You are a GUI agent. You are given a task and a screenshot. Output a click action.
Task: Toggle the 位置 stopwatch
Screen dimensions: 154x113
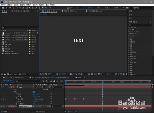(x=17, y=97)
